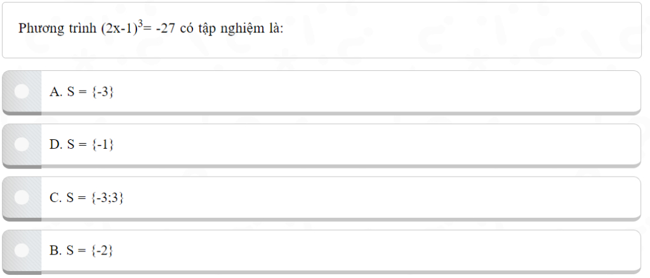
Task: Click the striped gray panel of option B
Action: (x=22, y=251)
